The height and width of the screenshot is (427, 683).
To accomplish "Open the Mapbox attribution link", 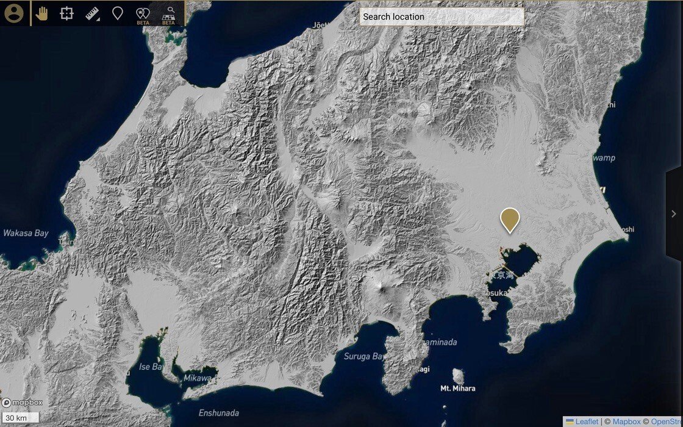I will [x=626, y=422].
